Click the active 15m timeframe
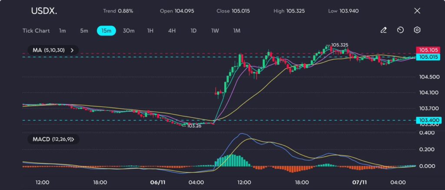Viewport: 445px width, 190px height. pyautogui.click(x=106, y=31)
